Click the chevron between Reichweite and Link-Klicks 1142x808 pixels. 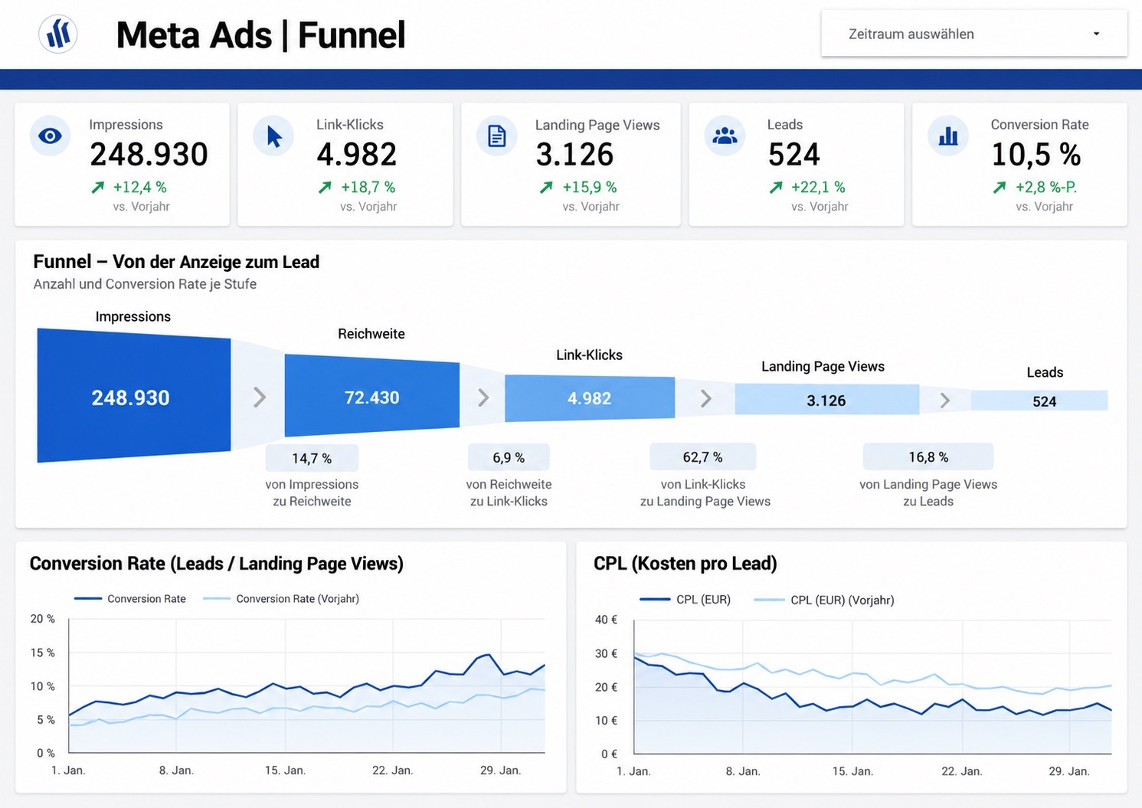[x=483, y=397]
